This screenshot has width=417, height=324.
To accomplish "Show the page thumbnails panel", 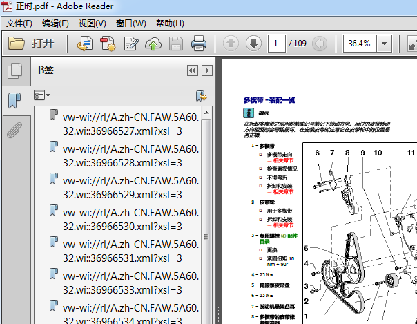I will [x=15, y=70].
